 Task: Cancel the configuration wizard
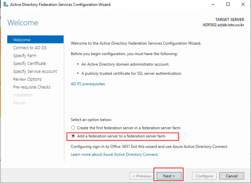[232, 176]
